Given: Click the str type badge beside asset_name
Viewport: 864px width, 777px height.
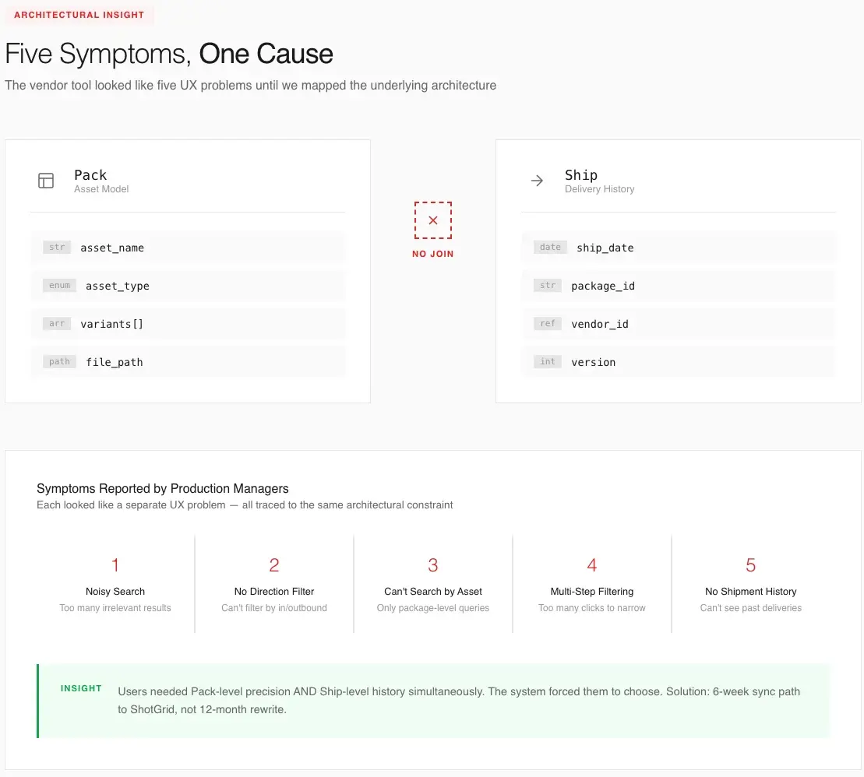Looking at the screenshot, I should 57,248.
